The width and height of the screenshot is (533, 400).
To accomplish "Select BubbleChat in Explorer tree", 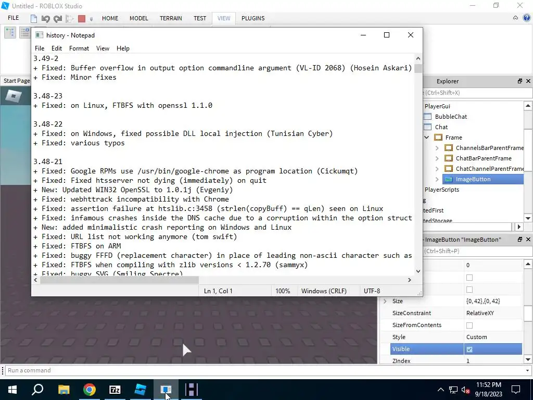I will click(x=451, y=117).
